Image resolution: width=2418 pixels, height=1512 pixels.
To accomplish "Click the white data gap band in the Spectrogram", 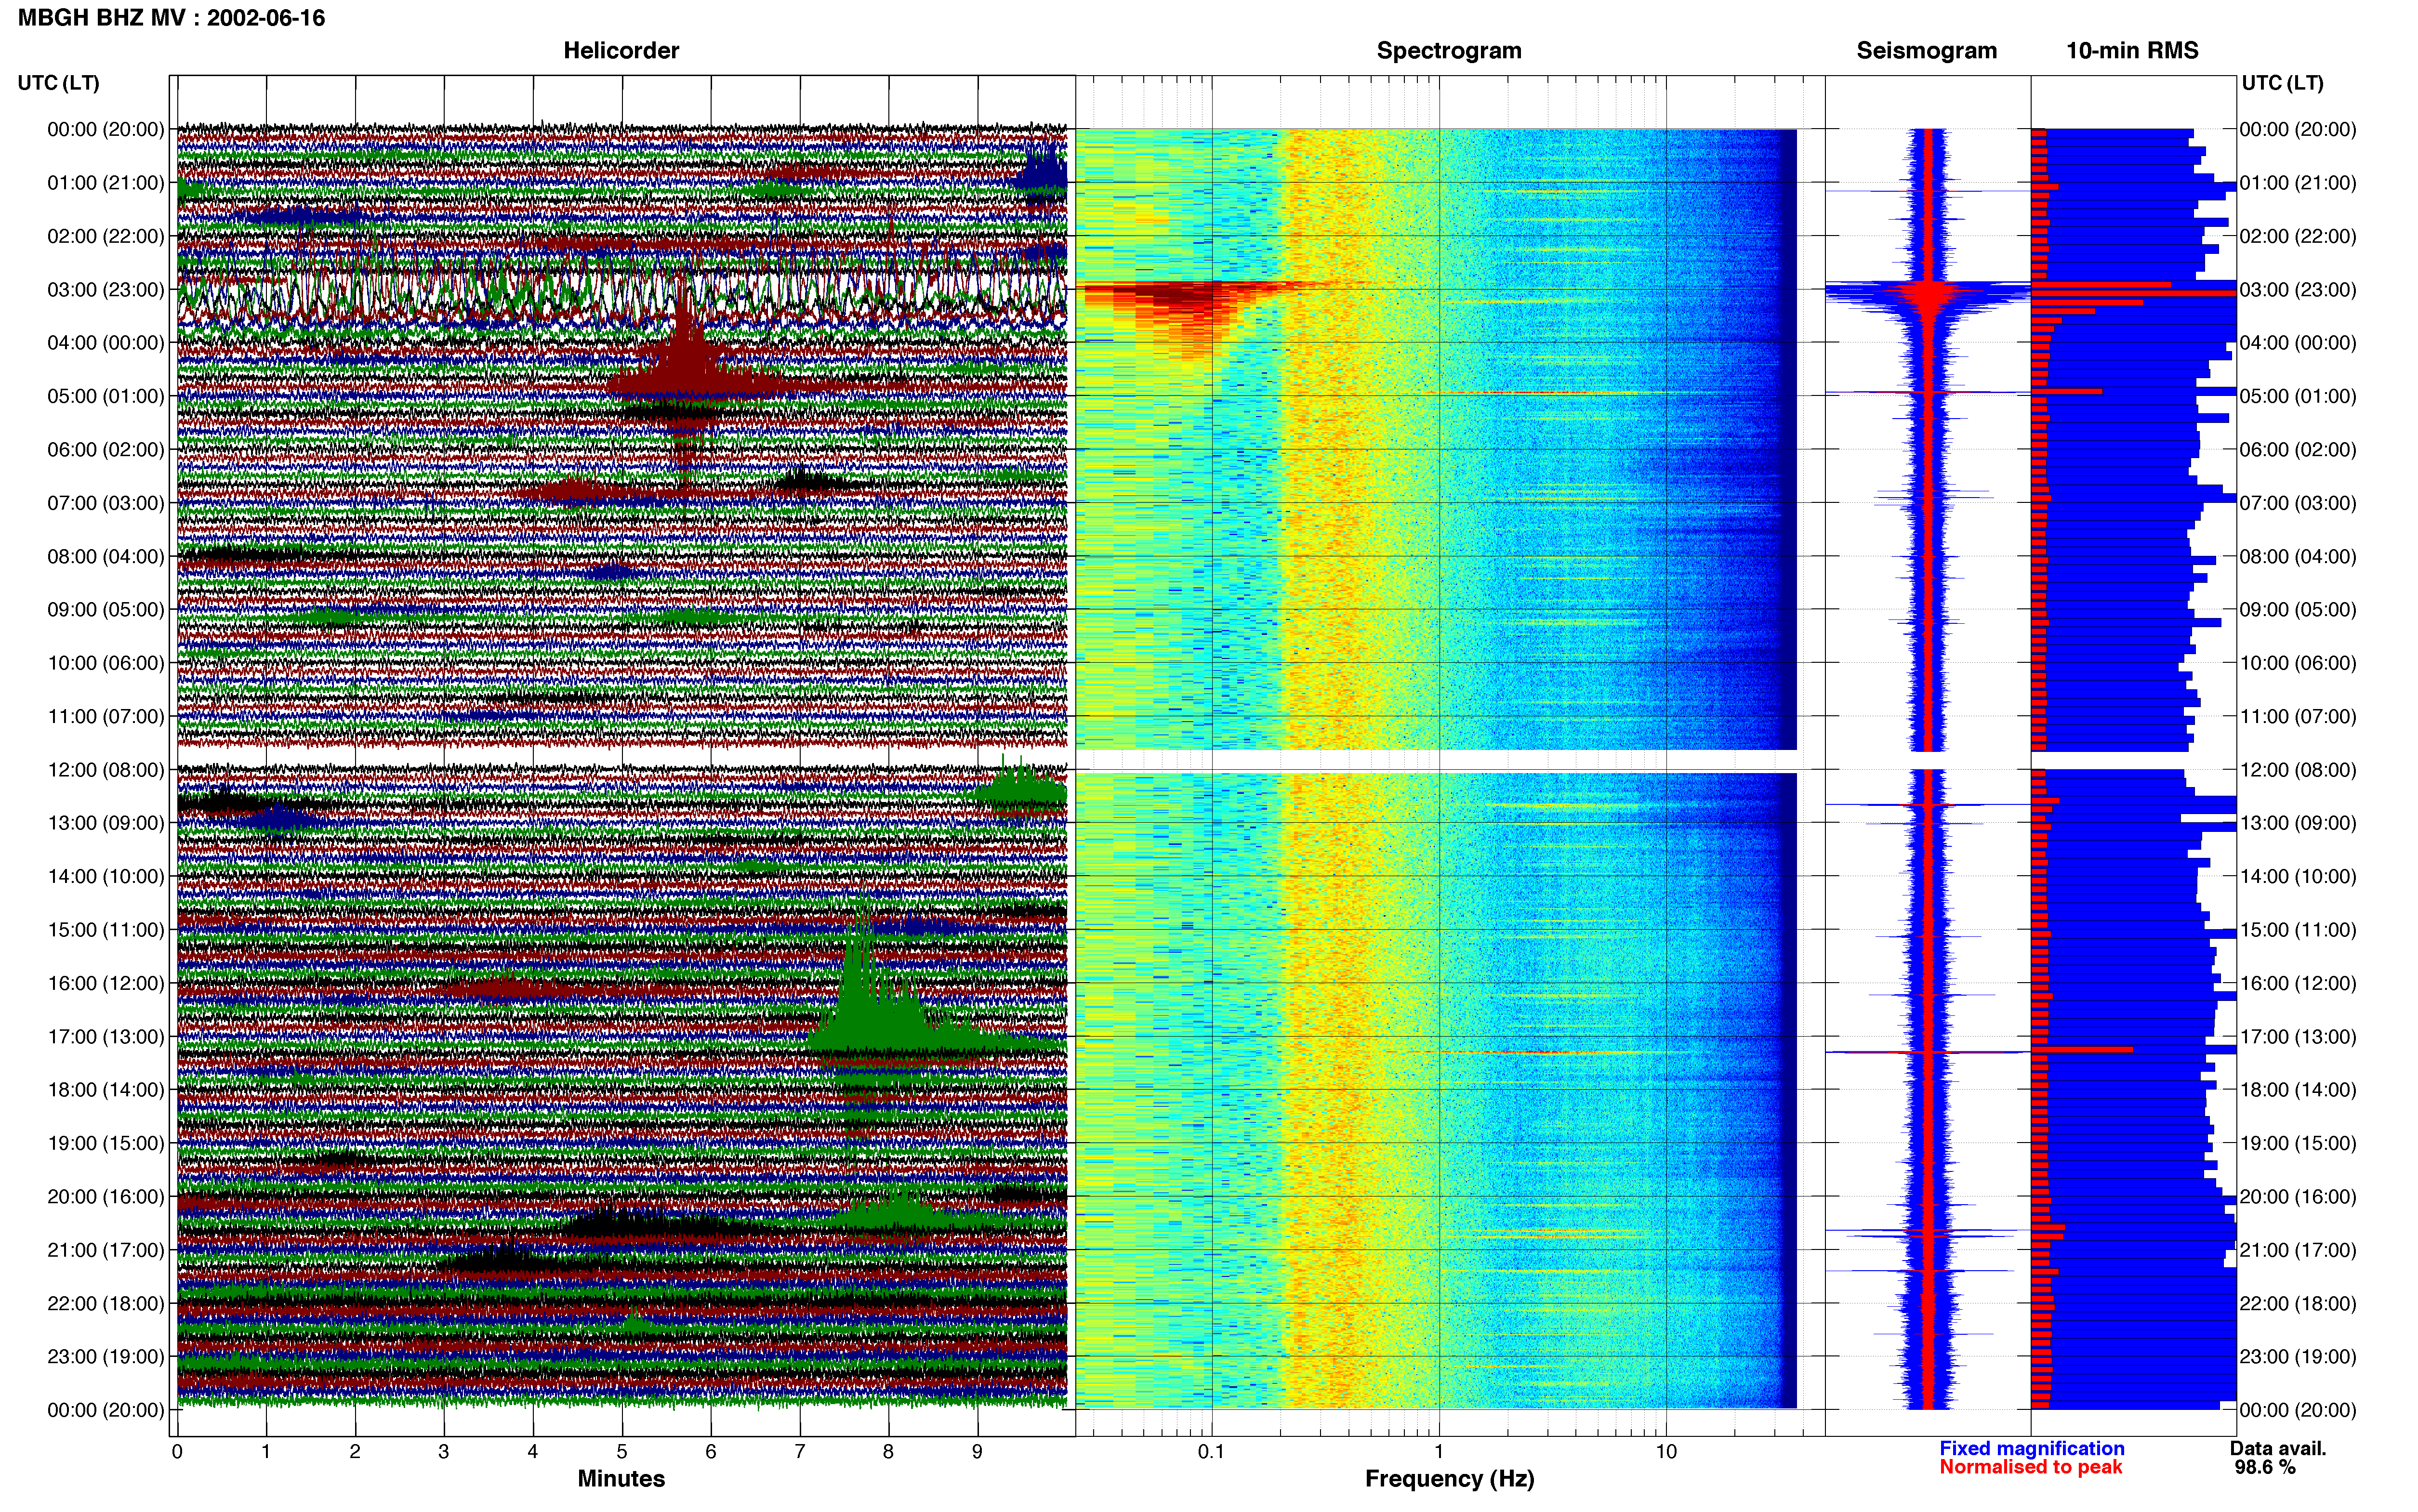I will pyautogui.click(x=1436, y=761).
